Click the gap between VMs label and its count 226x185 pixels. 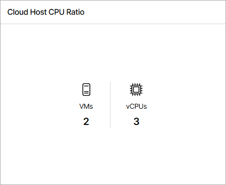(86, 114)
